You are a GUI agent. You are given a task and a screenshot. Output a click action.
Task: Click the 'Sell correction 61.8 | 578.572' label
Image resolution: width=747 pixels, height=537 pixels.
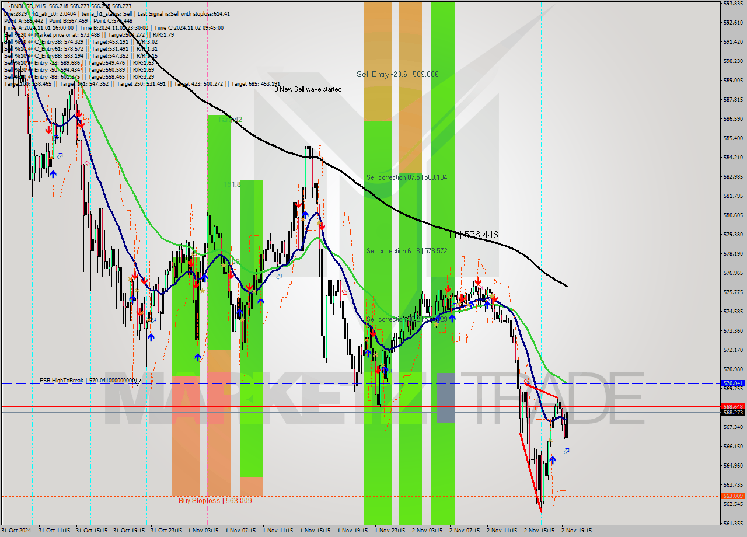[407, 251]
